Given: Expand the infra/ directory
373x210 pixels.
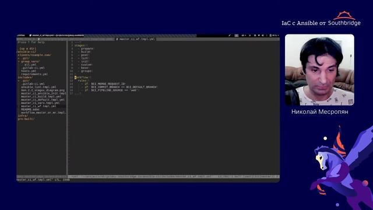Looking at the screenshot, I should [23, 116].
